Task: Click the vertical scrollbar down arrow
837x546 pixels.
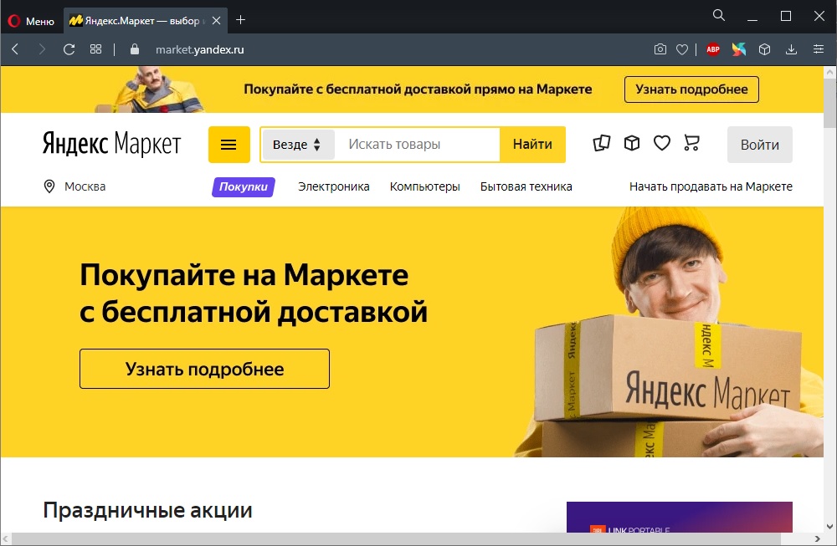Action: coord(829,526)
